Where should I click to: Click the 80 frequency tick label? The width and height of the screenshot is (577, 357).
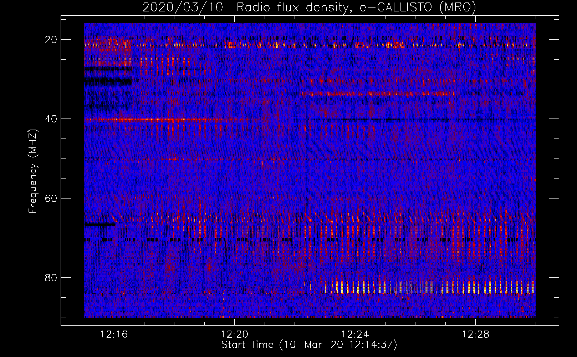[x=51, y=277]
